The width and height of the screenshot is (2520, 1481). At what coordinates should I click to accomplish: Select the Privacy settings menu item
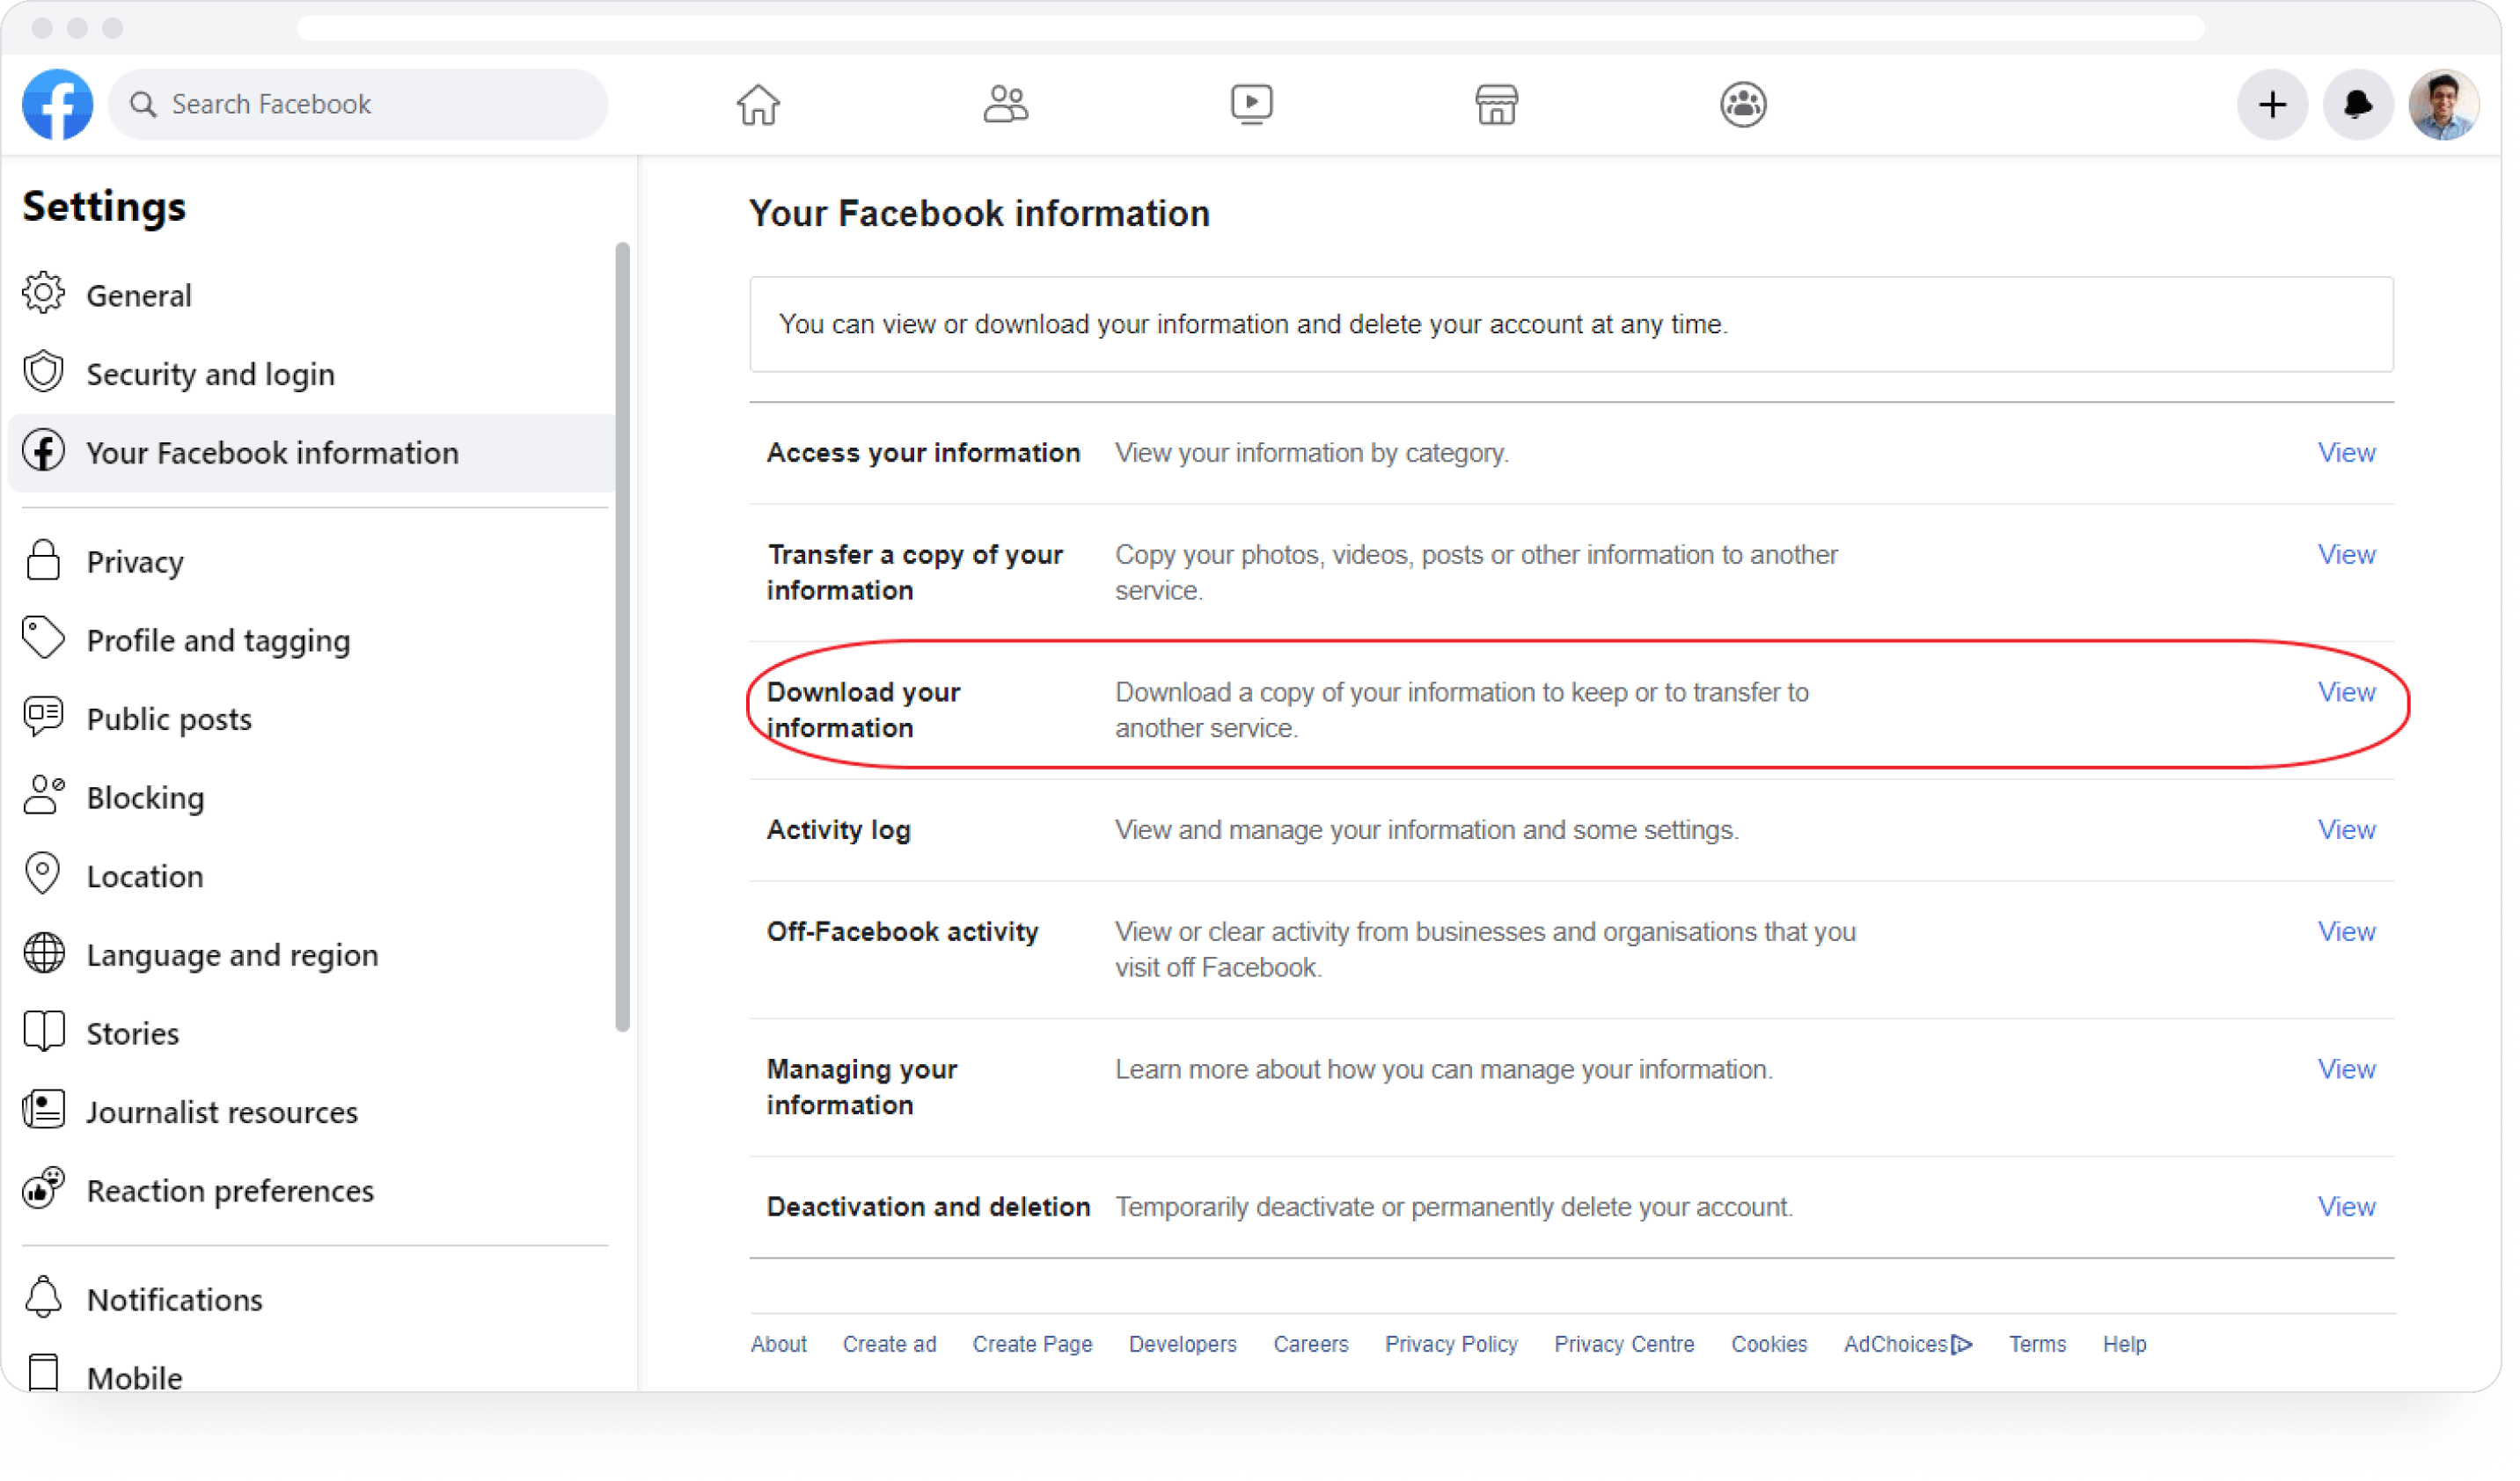pyautogui.click(x=132, y=561)
